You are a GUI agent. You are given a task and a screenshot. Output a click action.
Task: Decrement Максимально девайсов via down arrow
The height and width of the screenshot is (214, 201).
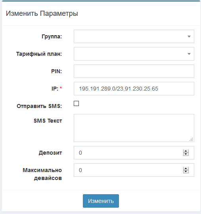[x=186, y=172]
